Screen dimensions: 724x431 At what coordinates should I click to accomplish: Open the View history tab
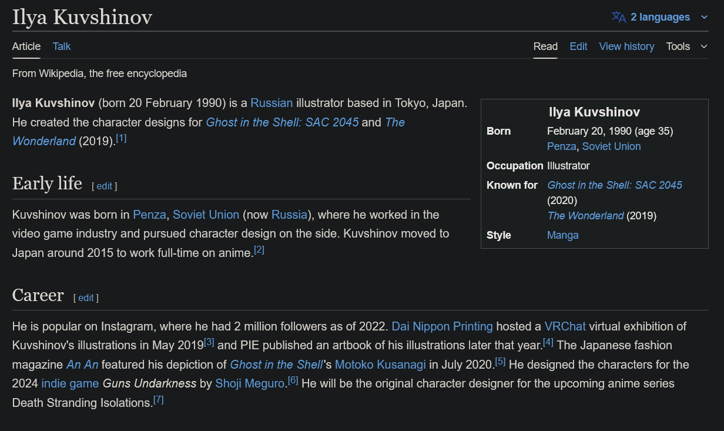[x=626, y=46]
